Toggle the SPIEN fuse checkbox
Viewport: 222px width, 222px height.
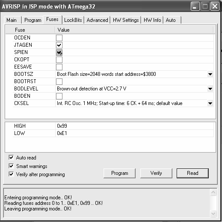(x=59, y=52)
